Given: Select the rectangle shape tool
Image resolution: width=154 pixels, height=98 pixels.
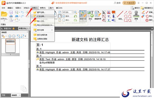Looking at the screenshot, I should (126, 20).
